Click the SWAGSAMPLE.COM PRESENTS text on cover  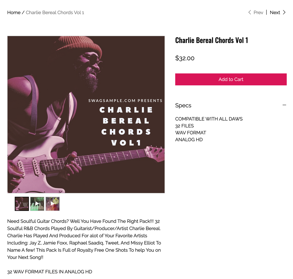pyautogui.click(x=125, y=101)
